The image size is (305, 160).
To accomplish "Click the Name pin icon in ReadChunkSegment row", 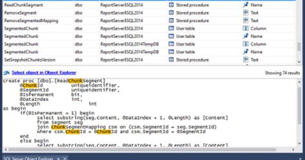I will point(246,5).
